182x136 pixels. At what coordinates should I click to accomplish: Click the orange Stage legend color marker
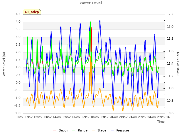pos(93,131)
